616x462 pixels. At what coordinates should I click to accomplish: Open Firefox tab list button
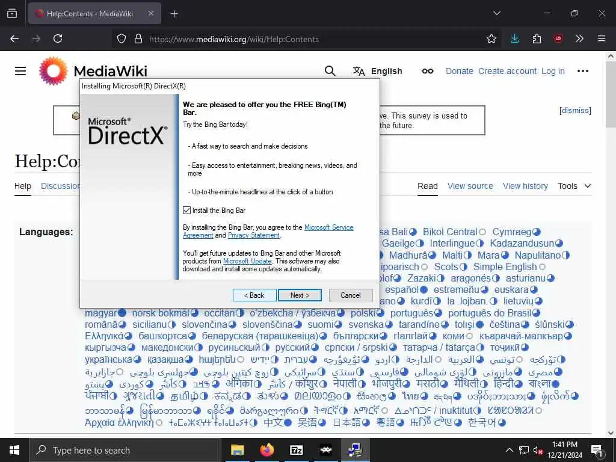(12, 13)
